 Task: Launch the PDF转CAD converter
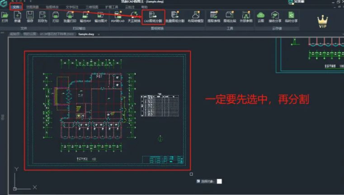(117, 17)
